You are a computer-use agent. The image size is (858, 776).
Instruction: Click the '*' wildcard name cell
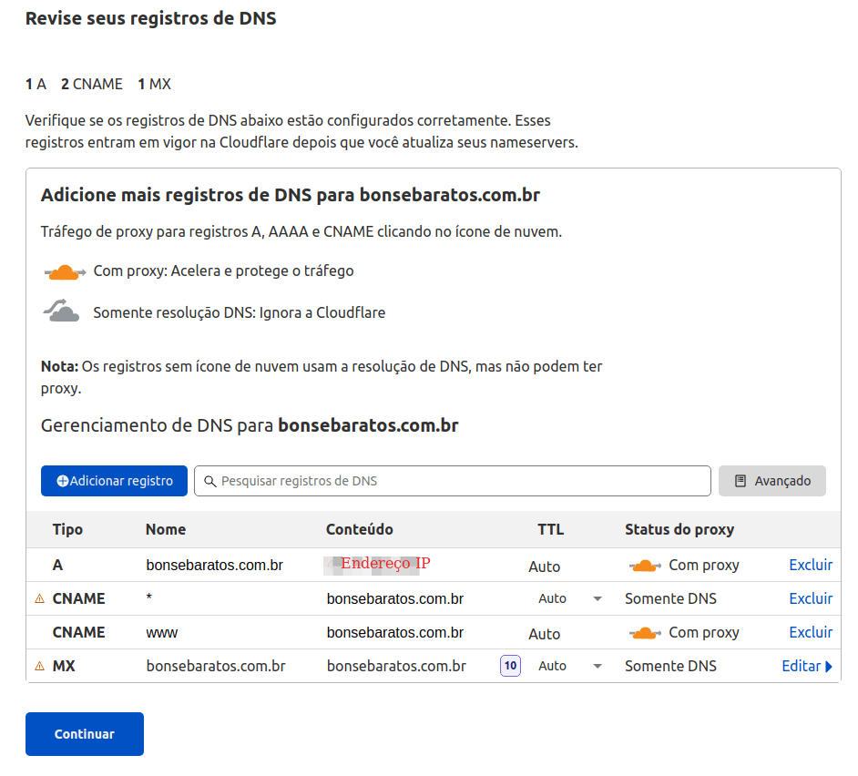point(148,597)
